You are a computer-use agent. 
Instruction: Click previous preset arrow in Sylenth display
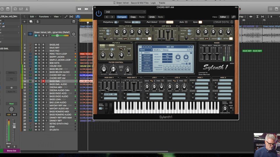tap(189, 47)
